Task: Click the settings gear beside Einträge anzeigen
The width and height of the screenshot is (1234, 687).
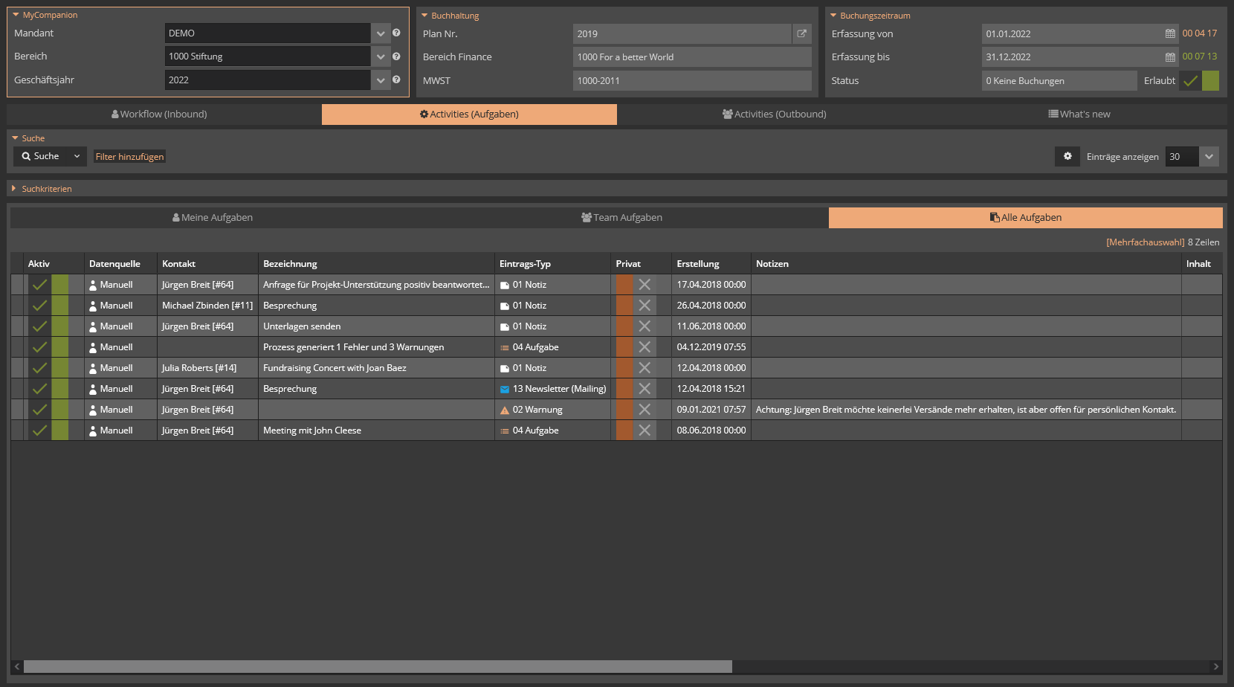Action: [1067, 156]
